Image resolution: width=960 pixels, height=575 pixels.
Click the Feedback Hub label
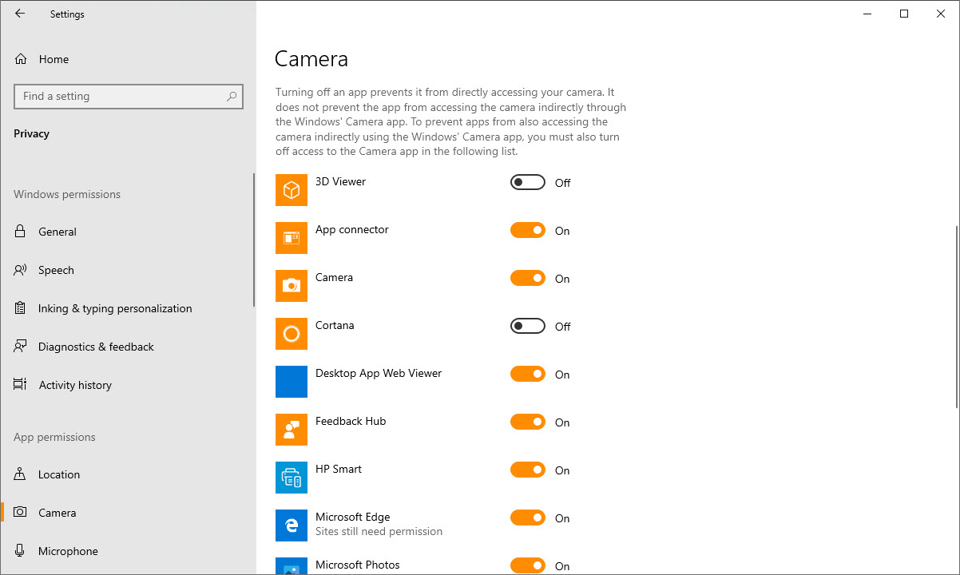coord(351,421)
